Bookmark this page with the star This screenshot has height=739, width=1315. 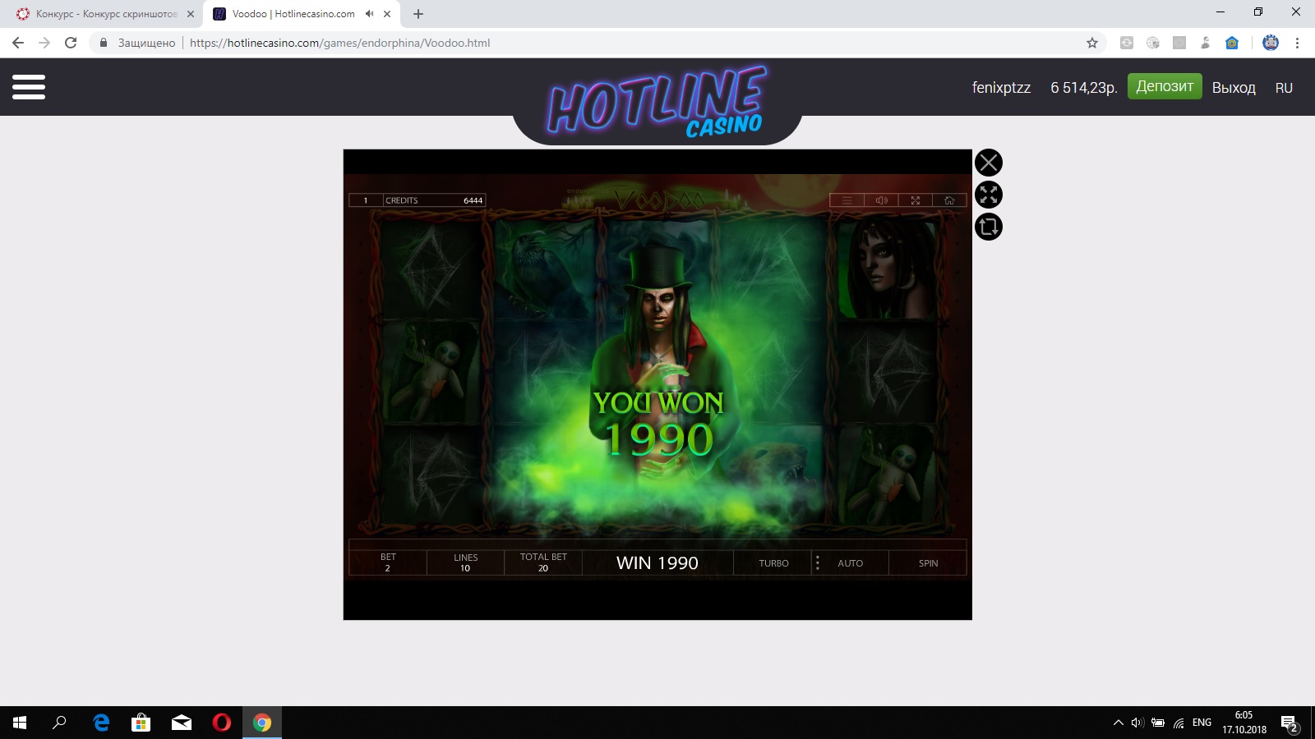[x=1092, y=43]
